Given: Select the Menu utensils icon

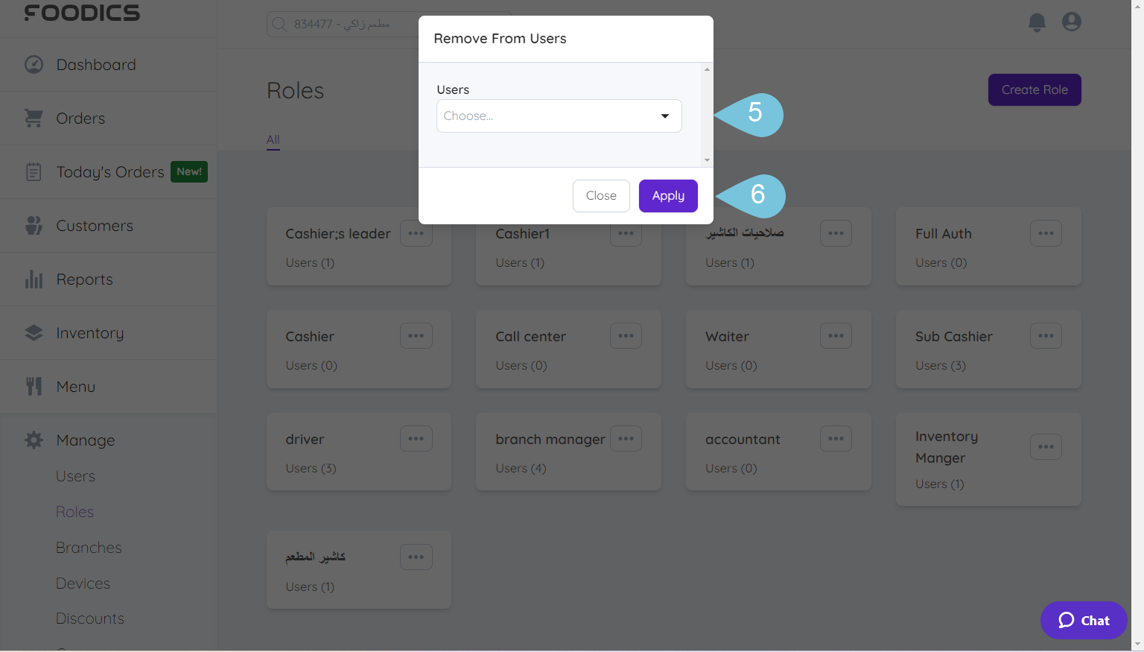Looking at the screenshot, I should (34, 386).
